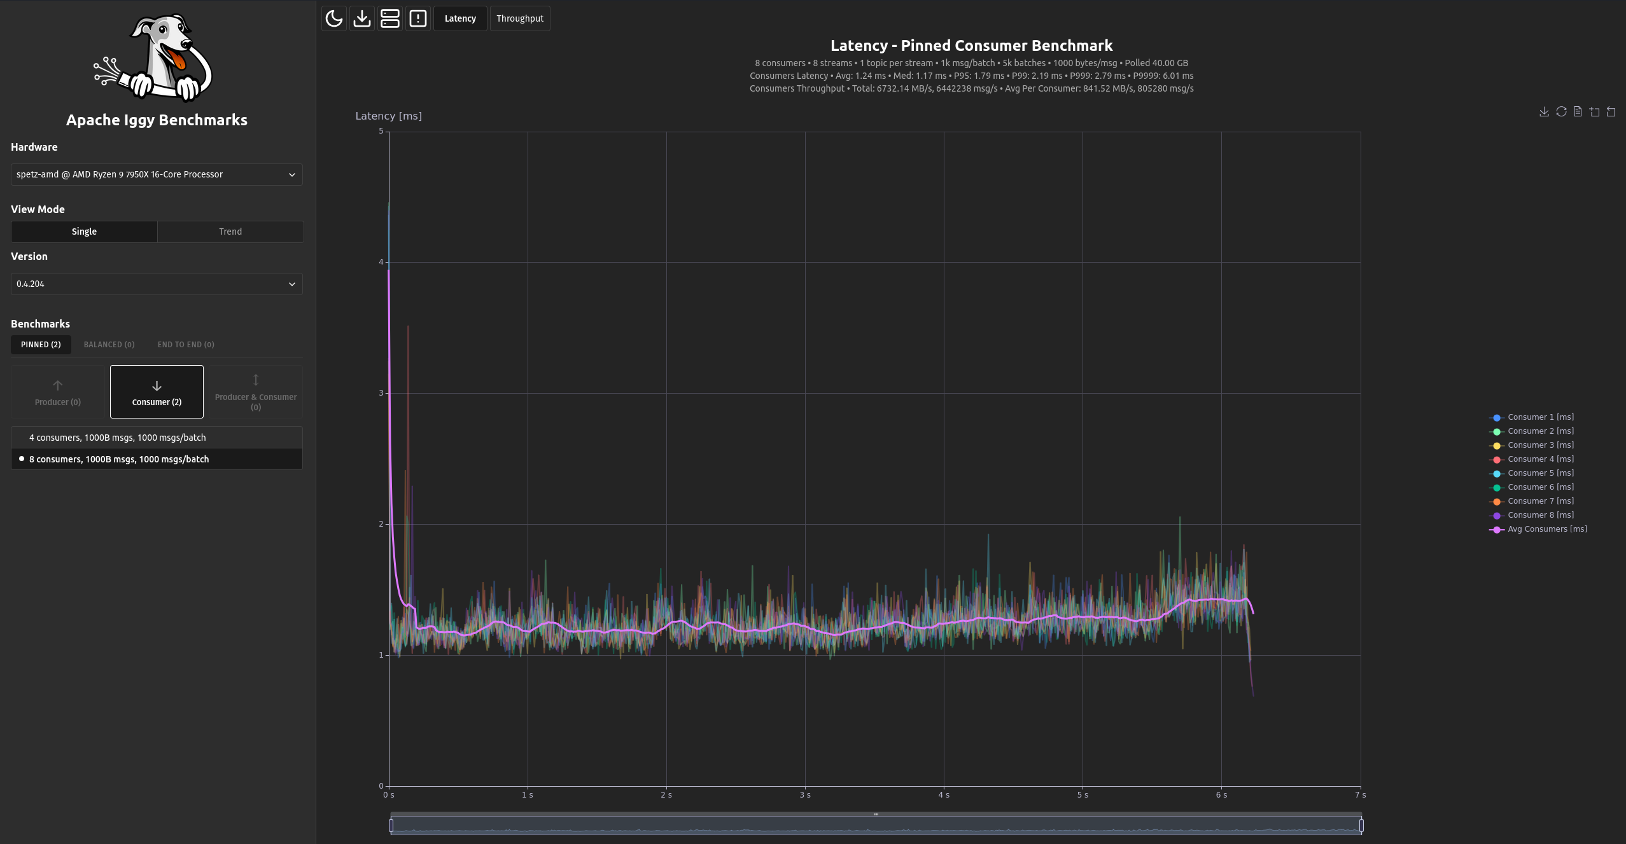Toggle Consumer 4 [ms] legend entry
The image size is (1626, 844).
1540,459
